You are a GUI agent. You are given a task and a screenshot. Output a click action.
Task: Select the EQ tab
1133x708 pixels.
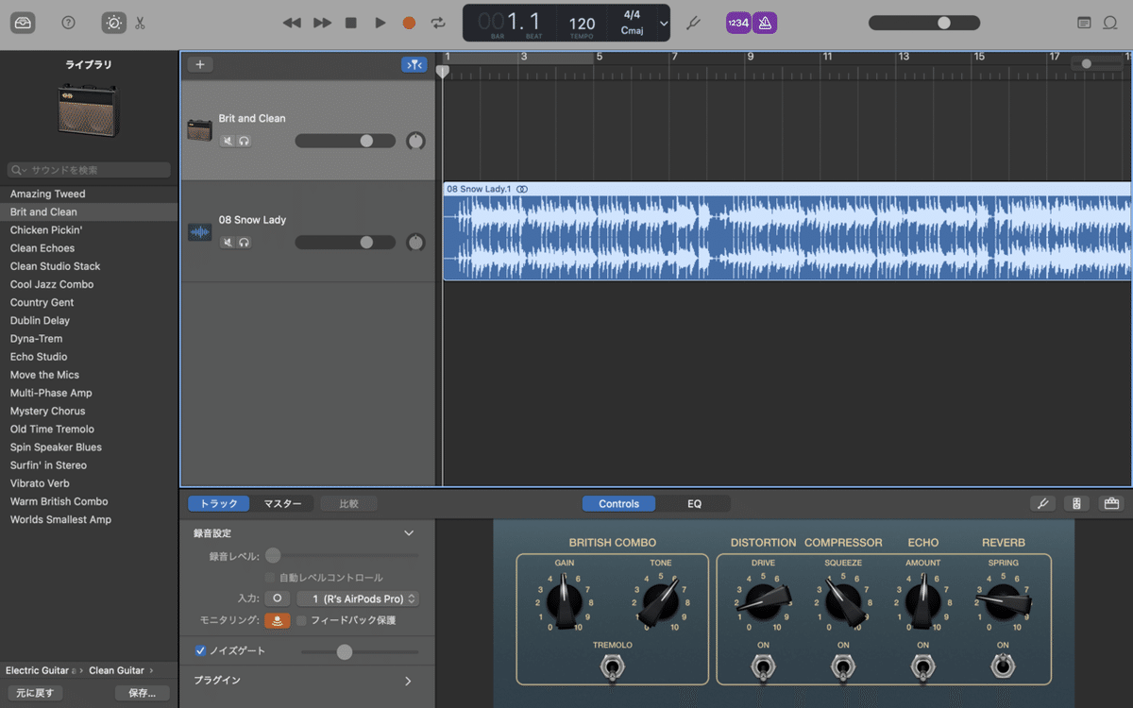[694, 503]
